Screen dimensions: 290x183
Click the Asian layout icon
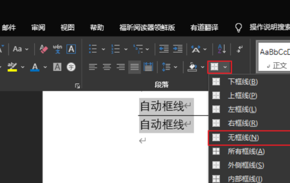tap(196, 49)
